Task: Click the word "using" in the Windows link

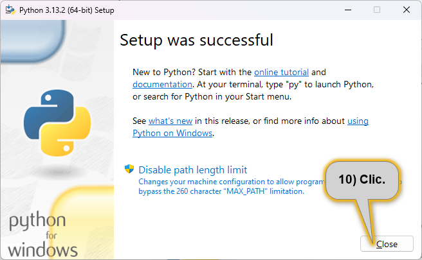Action: [x=358, y=121]
